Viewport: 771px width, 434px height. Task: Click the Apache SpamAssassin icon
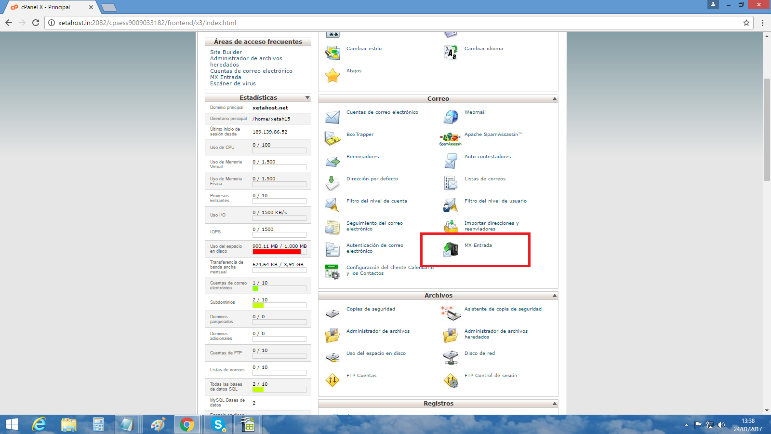[x=450, y=139]
